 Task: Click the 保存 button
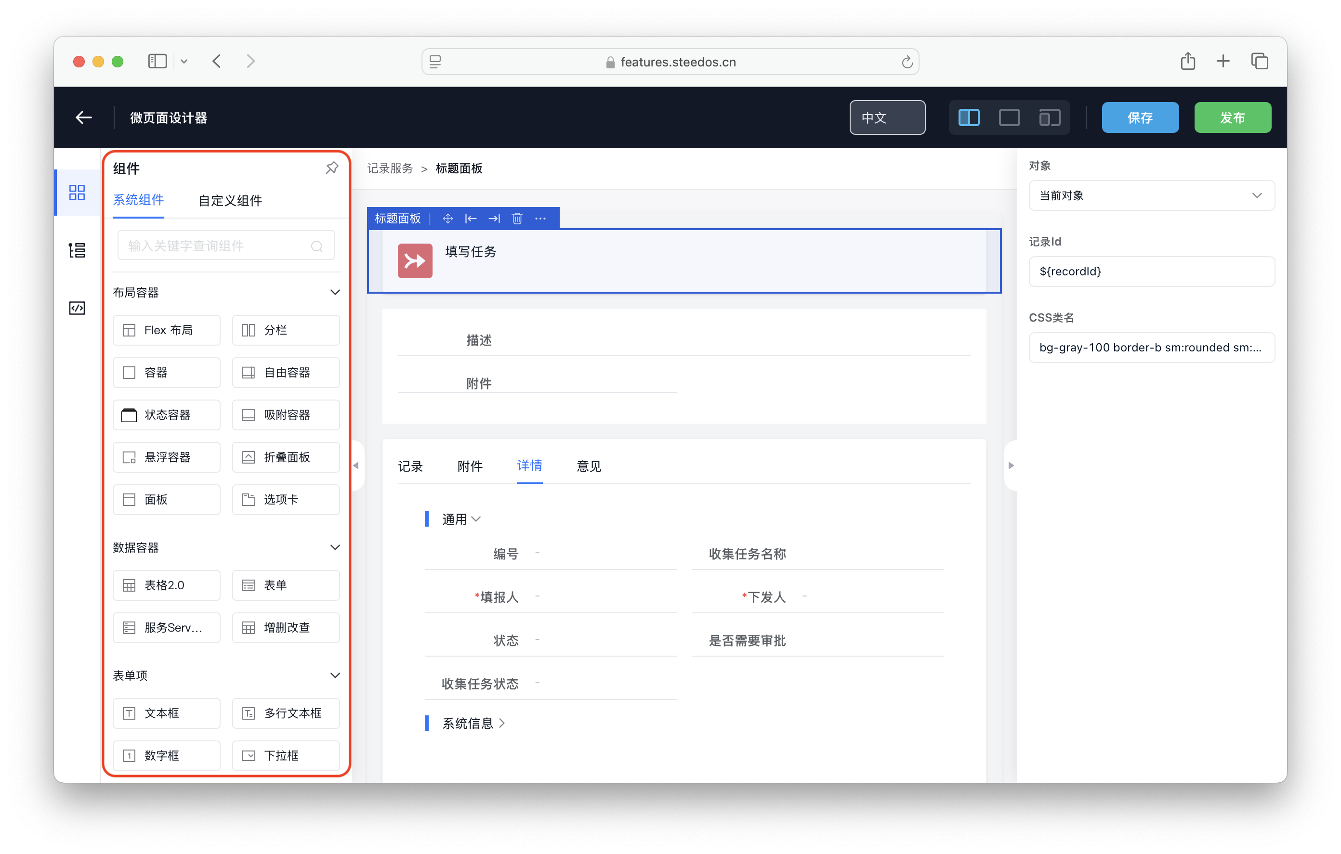(x=1140, y=117)
